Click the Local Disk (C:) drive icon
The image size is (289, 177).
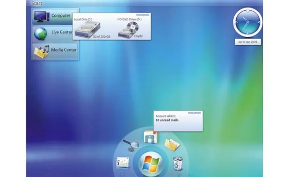(x=88, y=29)
